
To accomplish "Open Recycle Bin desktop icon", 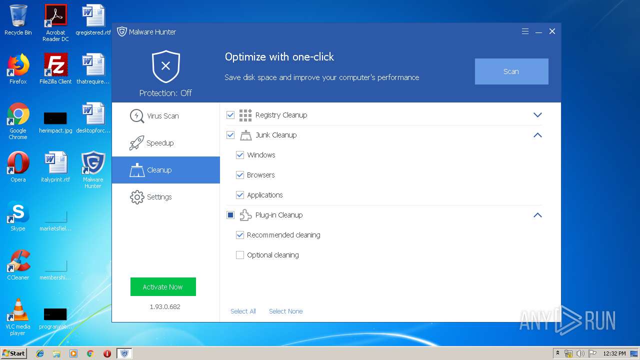I will click(x=18, y=20).
